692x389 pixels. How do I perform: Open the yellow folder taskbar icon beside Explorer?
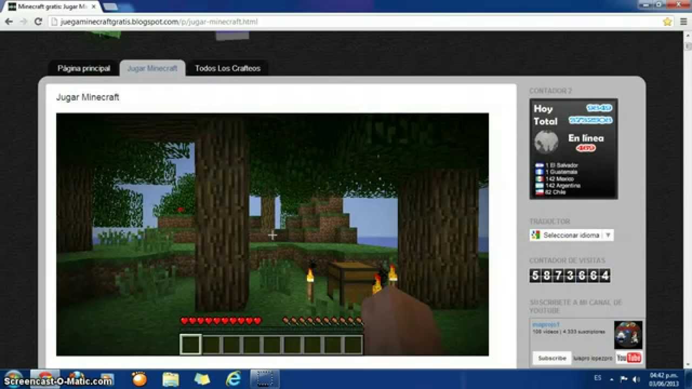tap(202, 379)
